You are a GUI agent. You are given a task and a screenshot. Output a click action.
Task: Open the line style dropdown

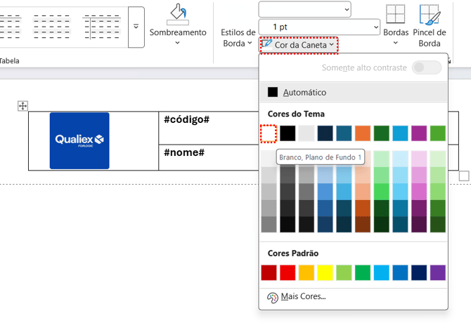point(304,9)
